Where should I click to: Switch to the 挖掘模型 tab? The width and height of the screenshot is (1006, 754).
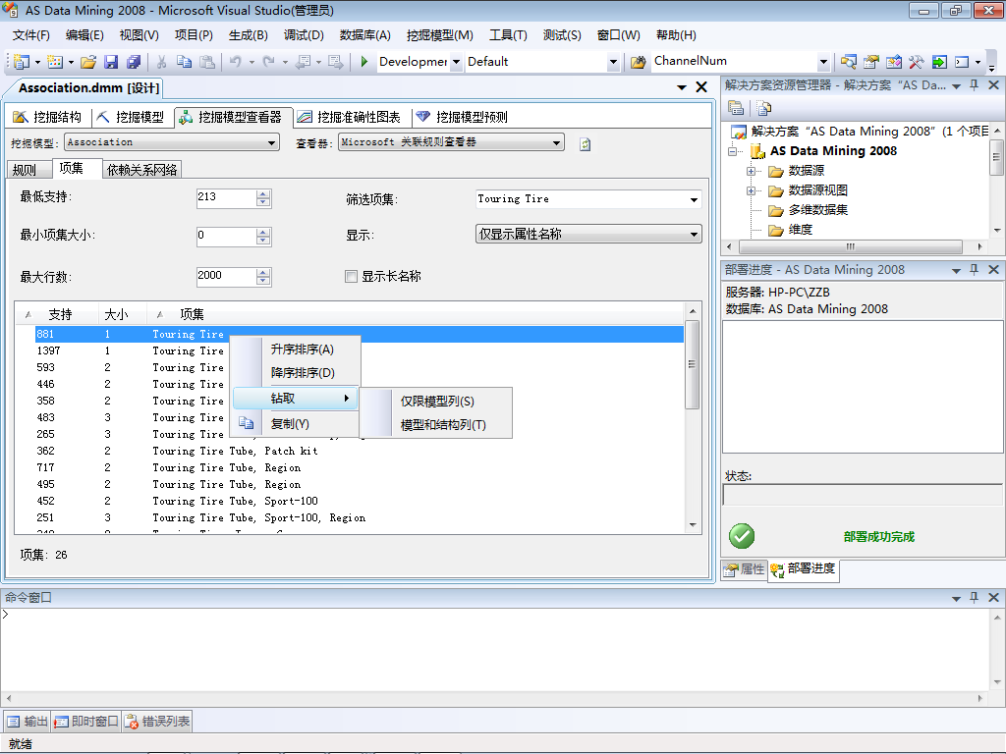pos(132,118)
